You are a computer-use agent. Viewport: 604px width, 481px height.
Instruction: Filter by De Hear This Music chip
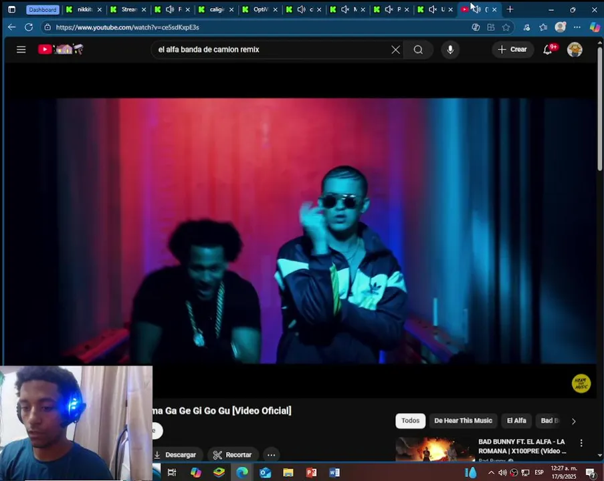(x=463, y=421)
